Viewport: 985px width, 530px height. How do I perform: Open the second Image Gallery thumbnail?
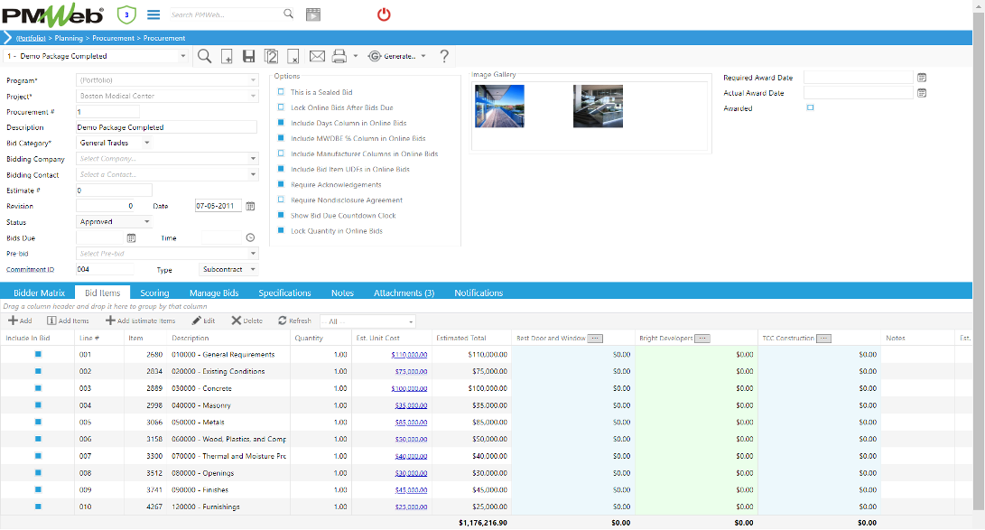(598, 107)
